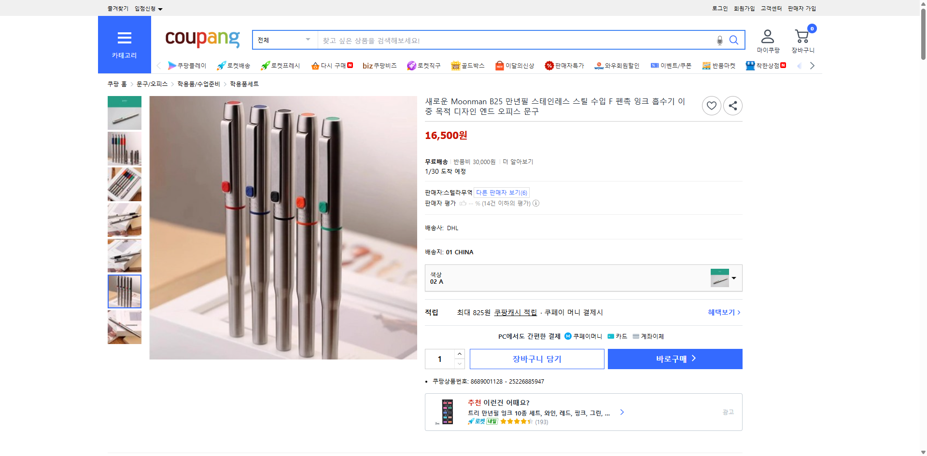
Task: Open the 카테고리 hamburger menu
Action: 124,38
